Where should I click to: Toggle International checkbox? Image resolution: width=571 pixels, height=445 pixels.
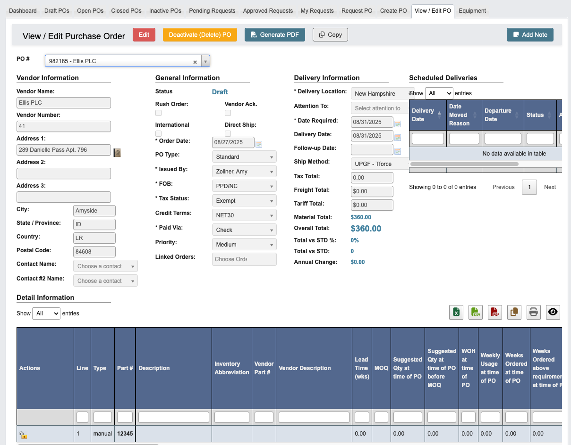point(158,134)
